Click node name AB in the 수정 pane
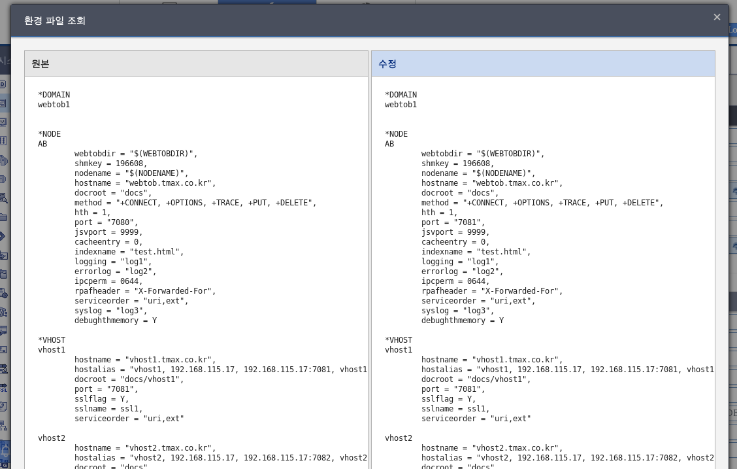The width and height of the screenshot is (737, 469). [389, 144]
